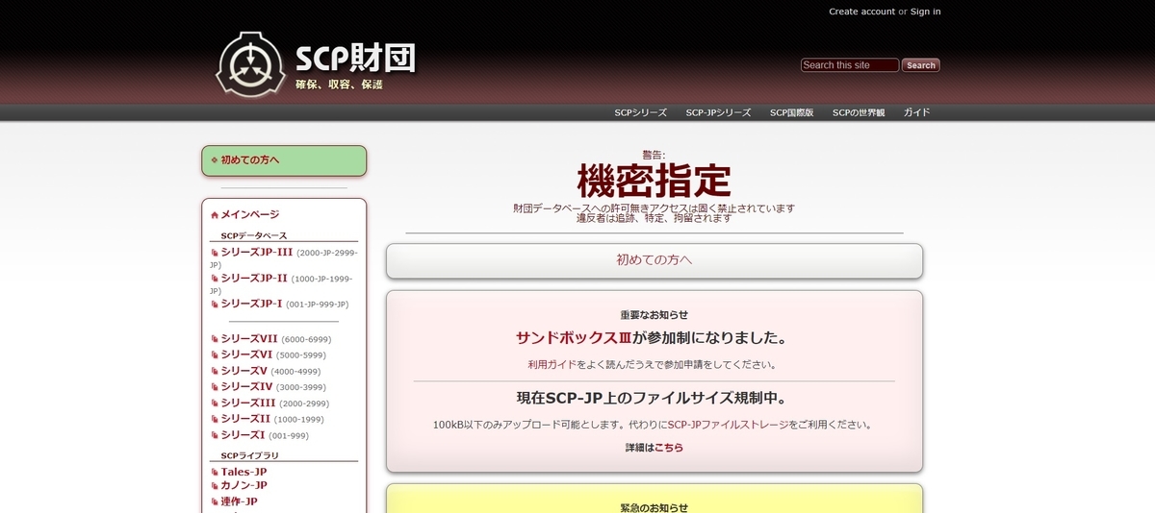The width and height of the screenshot is (1155, 513).
Task: Go to メインページ in the sidebar
Action: pos(250,215)
